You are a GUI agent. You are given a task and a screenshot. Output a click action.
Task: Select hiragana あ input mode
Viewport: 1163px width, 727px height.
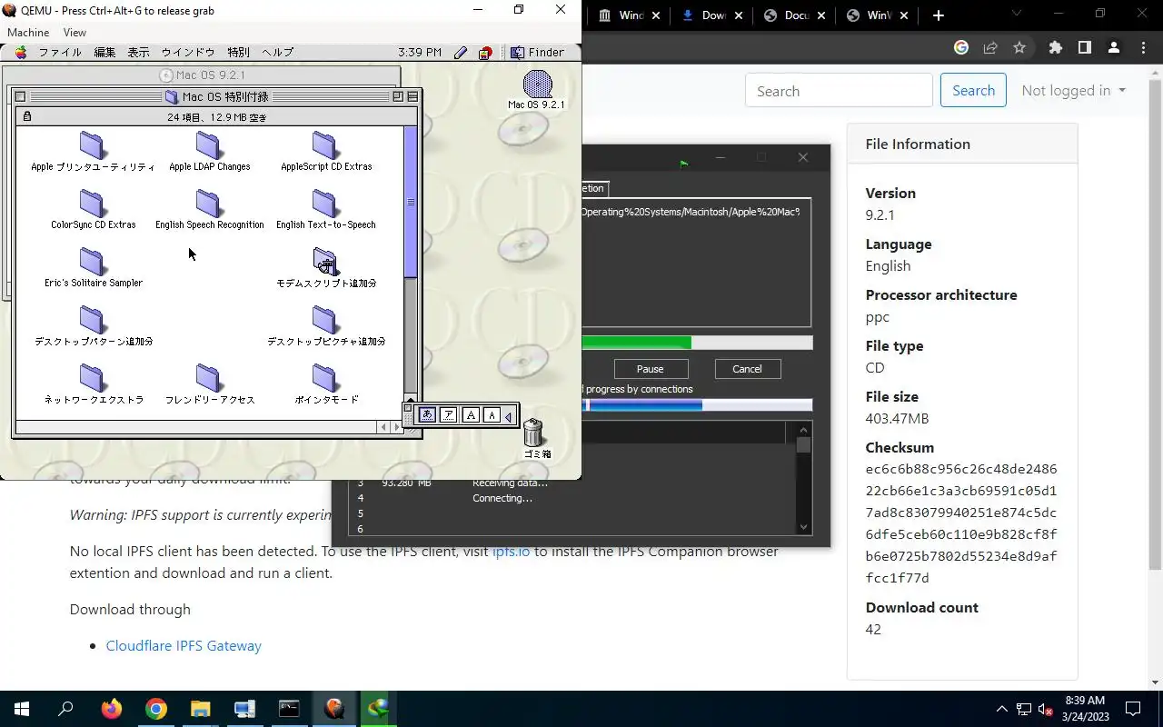[x=427, y=415]
